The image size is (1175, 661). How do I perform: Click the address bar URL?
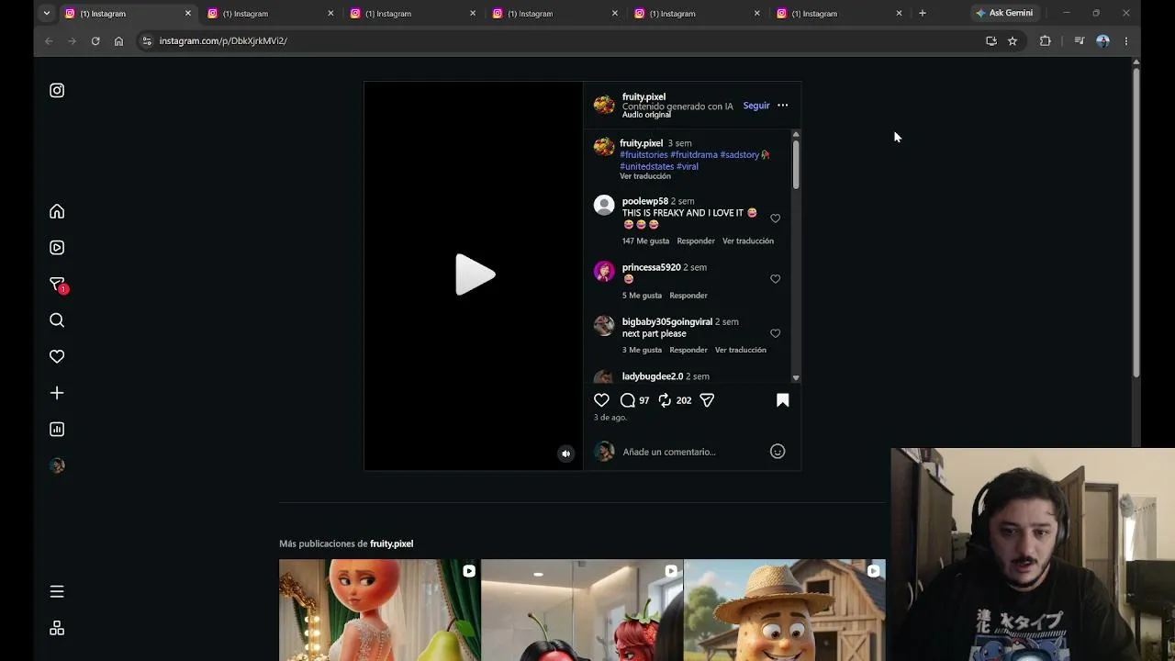point(223,41)
